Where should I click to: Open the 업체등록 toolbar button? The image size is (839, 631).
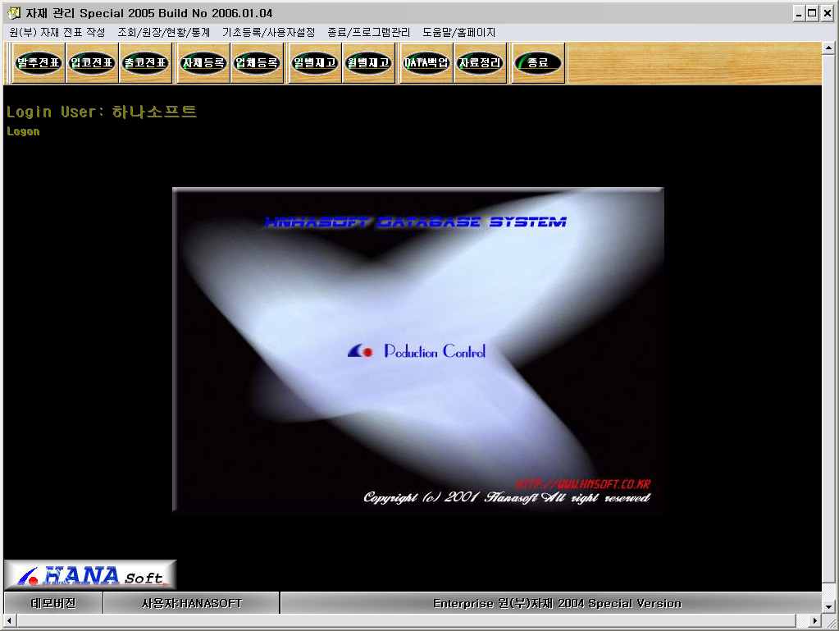[257, 63]
